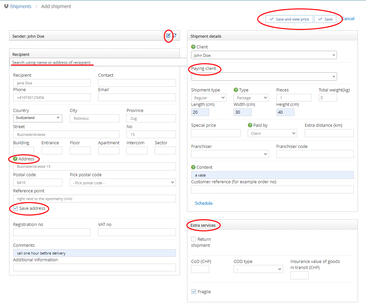Screen dimensions: 366x307
Task: Click the Shipments boxes icon in breadcrumb
Action: tap(6, 6)
